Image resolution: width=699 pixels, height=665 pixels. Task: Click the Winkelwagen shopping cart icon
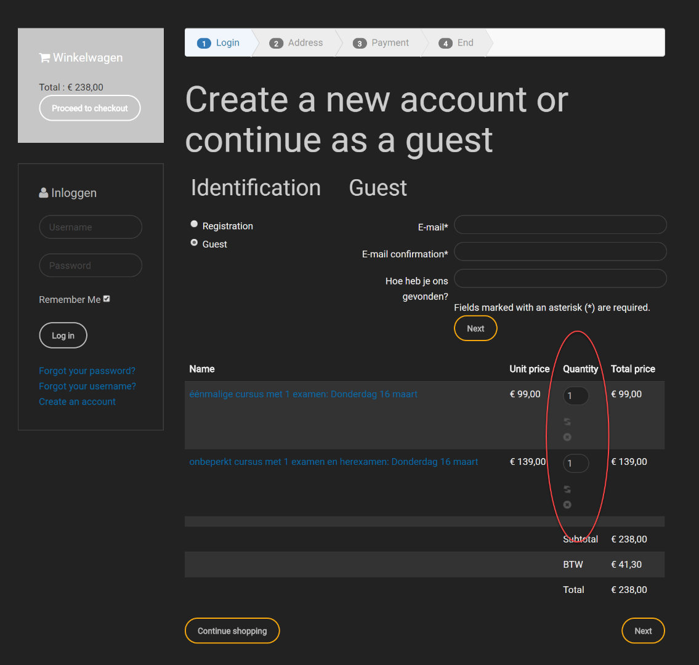pyautogui.click(x=44, y=58)
